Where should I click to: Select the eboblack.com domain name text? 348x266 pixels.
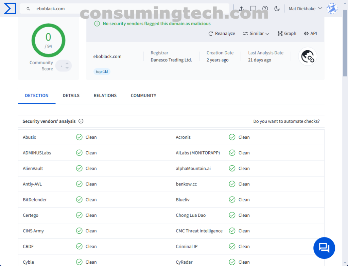(107, 56)
